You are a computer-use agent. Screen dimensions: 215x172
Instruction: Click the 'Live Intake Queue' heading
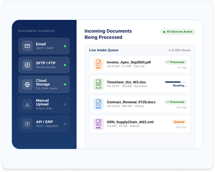coord(104,50)
